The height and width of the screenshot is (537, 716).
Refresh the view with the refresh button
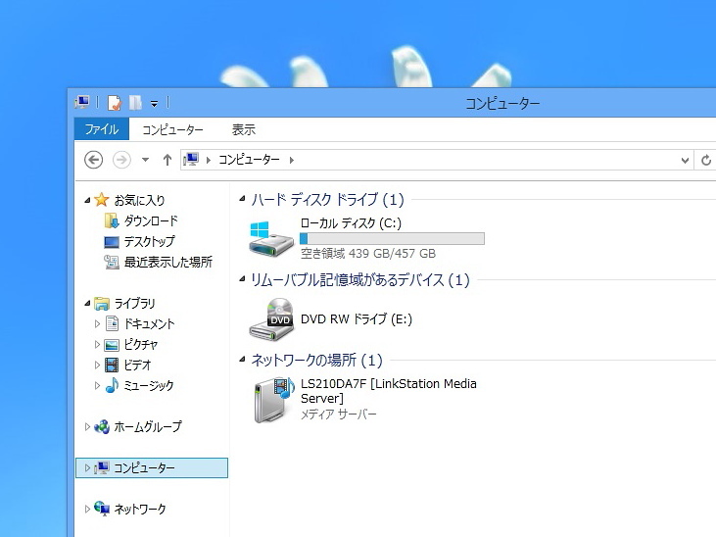pos(705,161)
